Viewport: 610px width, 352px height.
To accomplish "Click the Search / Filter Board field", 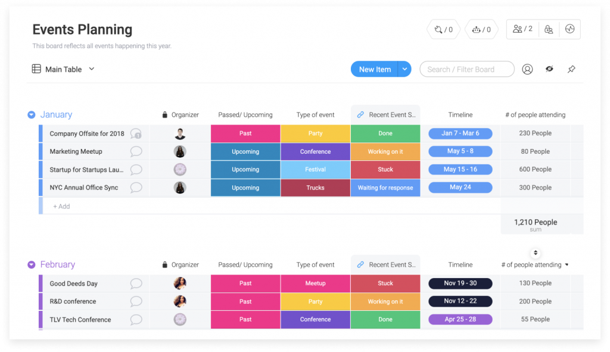I will (466, 69).
